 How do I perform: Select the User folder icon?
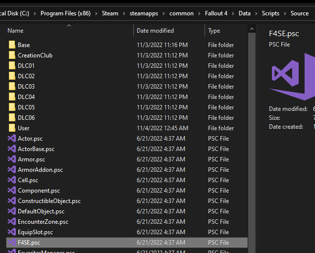coord(12,128)
